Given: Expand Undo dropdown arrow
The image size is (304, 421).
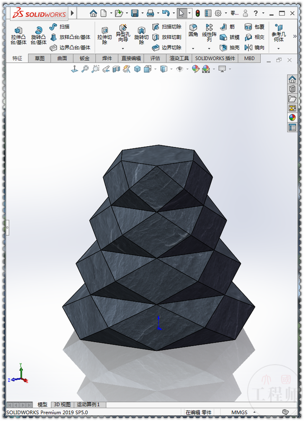Looking at the screenshot, I should tap(174, 13).
